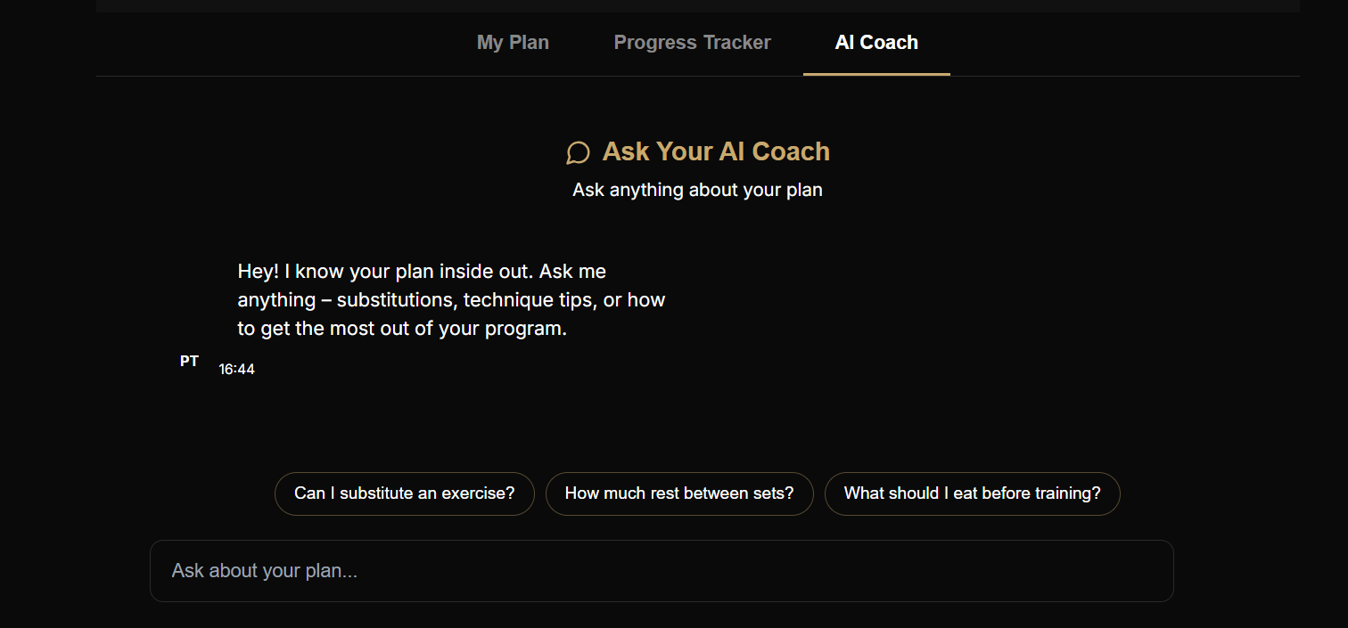Click the 'Ask Your AI Coach' heading
Screen dimensions: 1348x628
(716, 151)
